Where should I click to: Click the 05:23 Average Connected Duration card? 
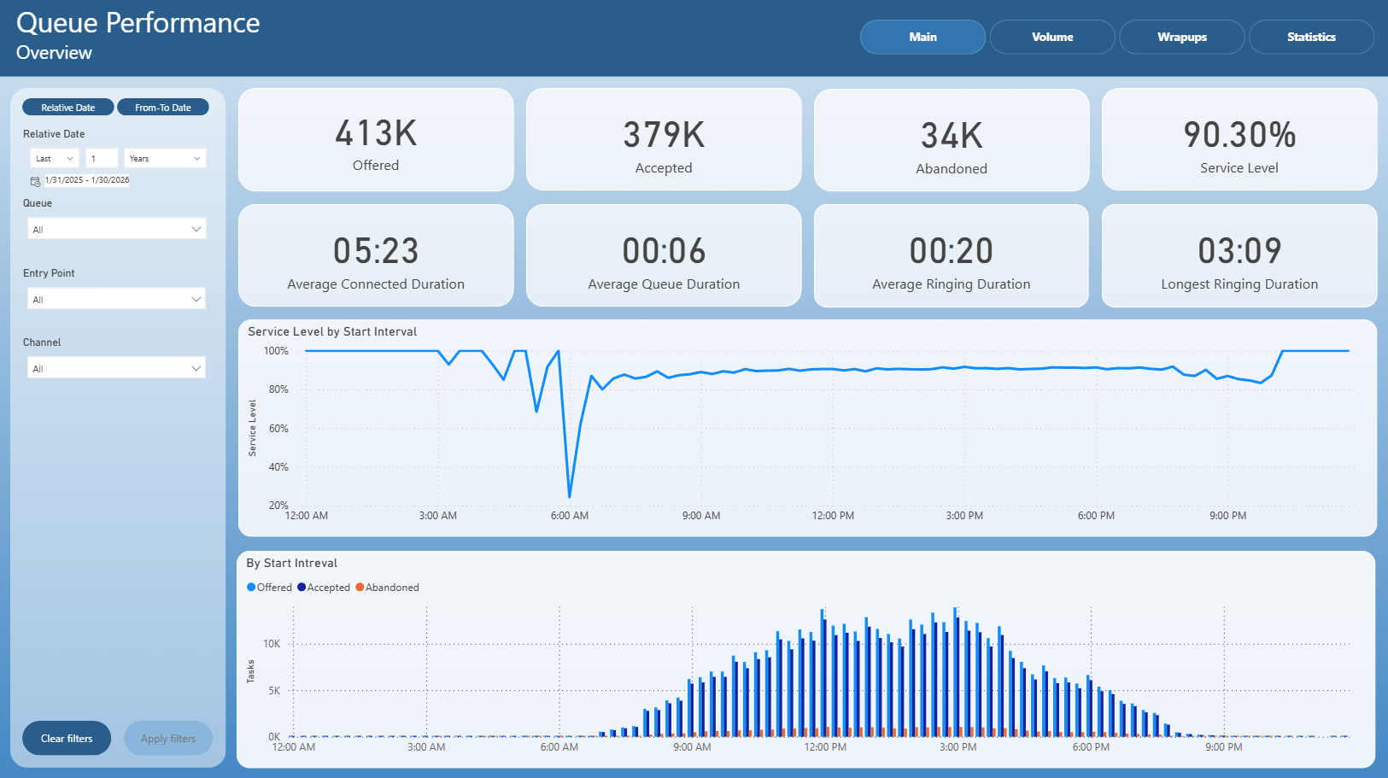[x=376, y=255]
